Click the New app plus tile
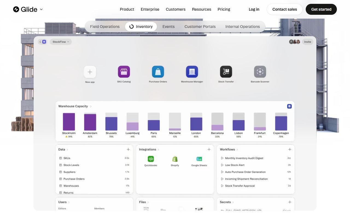Viewport: 350px width, 219px height. (x=90, y=72)
